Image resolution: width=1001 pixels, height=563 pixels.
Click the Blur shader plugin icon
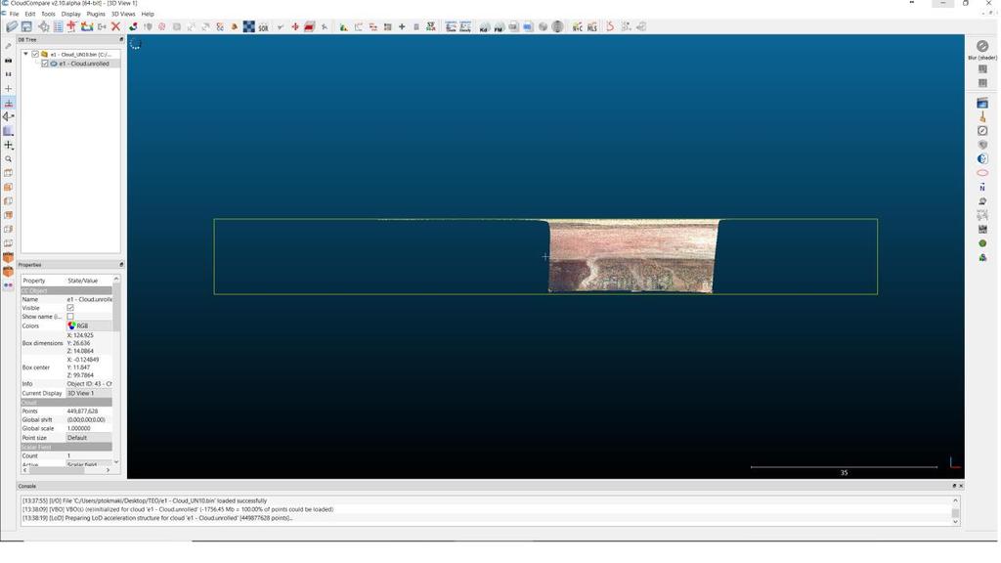coord(982,46)
